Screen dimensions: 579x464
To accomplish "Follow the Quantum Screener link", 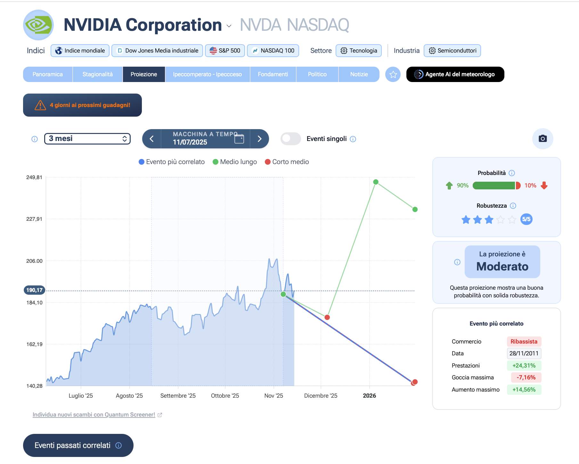I will tap(94, 415).
